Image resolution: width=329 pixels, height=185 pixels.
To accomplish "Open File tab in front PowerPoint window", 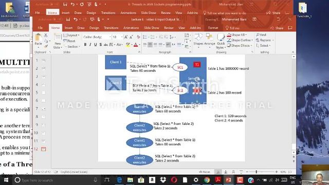I will tap(40, 28).
